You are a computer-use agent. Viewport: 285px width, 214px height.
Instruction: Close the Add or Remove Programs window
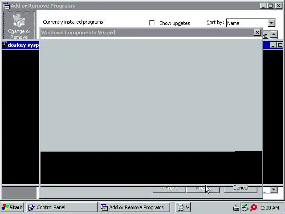tap(279, 6)
